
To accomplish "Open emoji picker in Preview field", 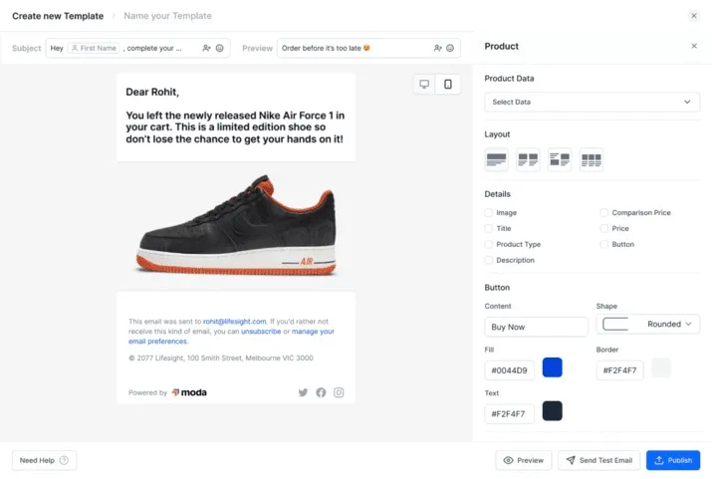I will tap(450, 48).
